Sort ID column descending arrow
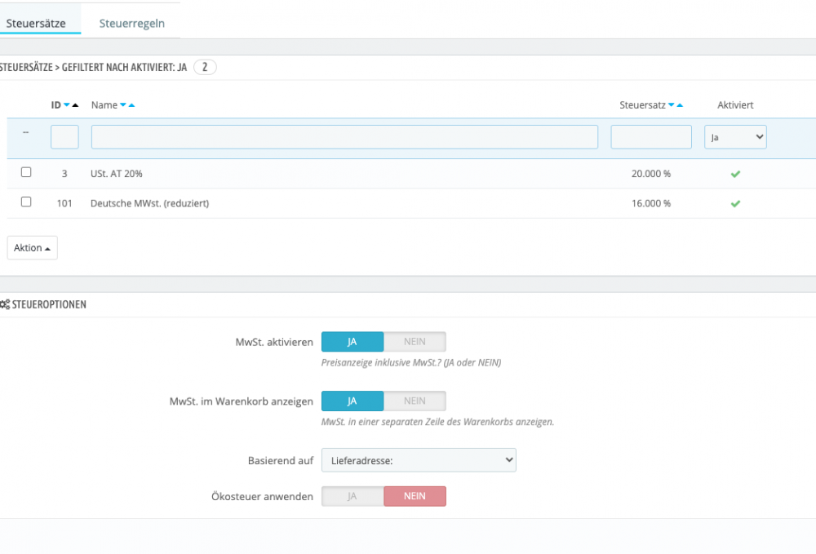Image resolution: width=816 pixels, height=554 pixels. click(67, 105)
